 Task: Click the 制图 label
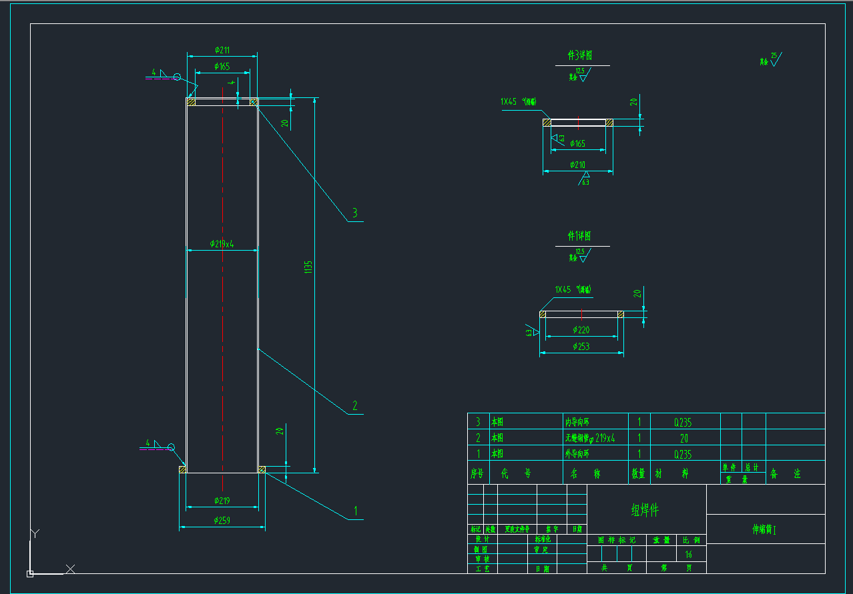(x=482, y=549)
